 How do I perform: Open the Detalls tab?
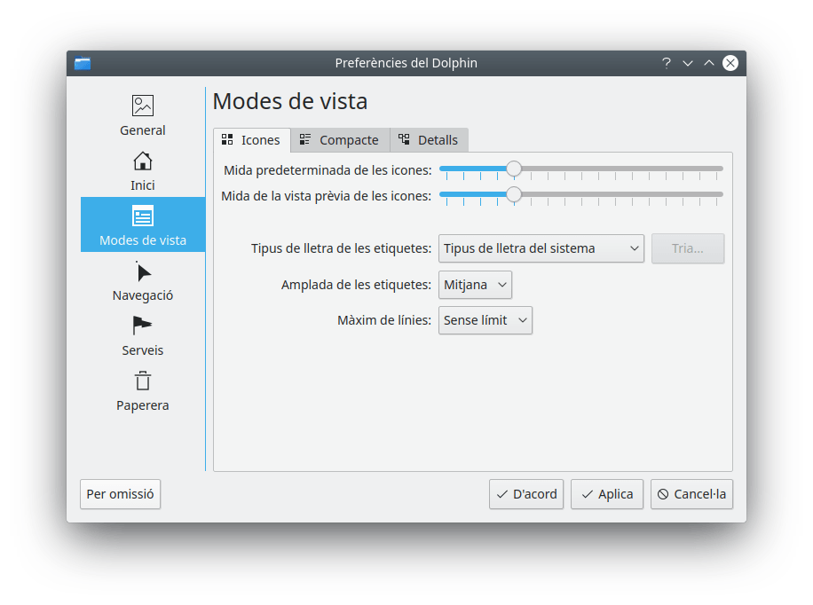429,140
